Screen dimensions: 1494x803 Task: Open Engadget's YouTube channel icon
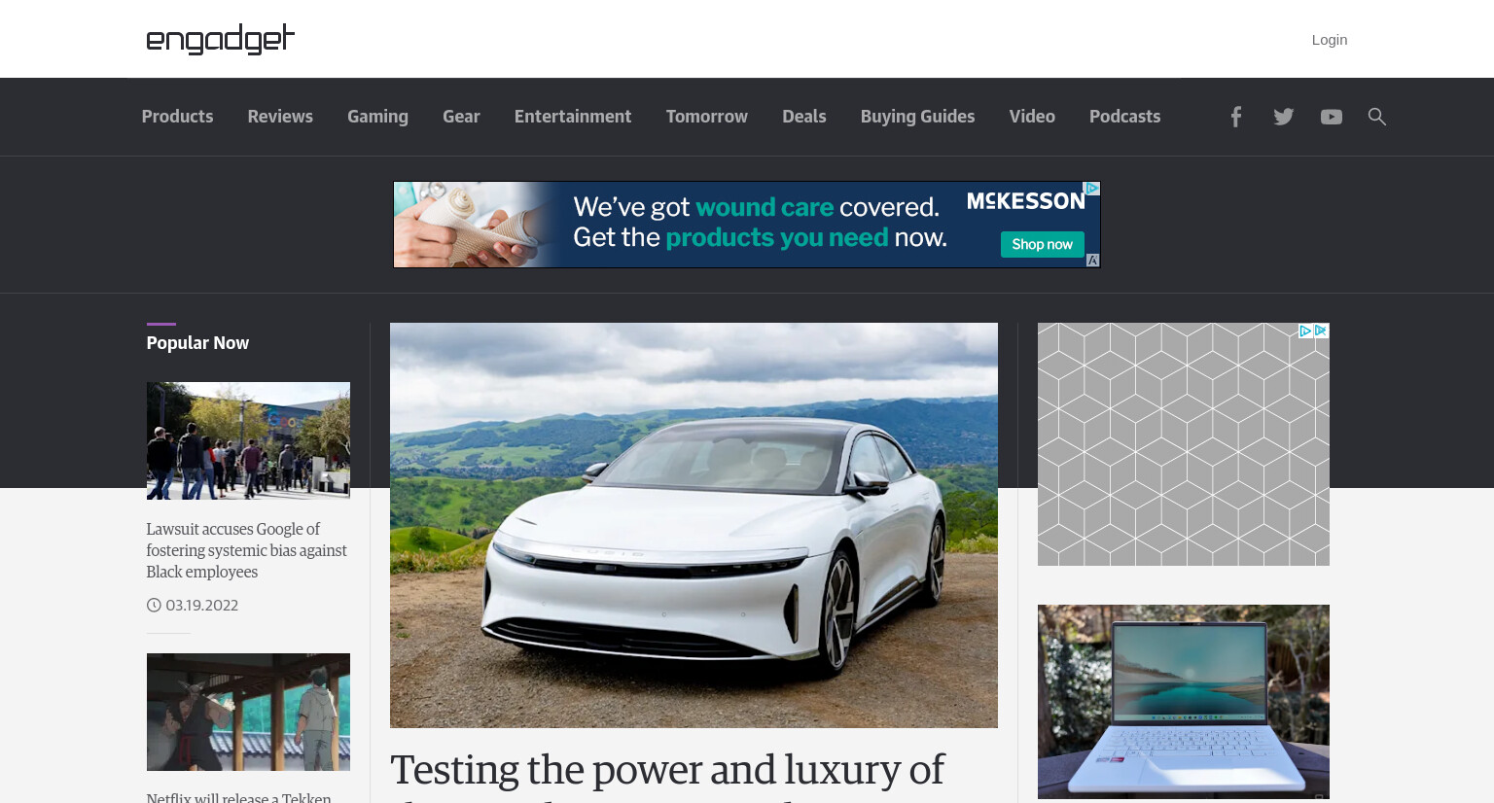click(1332, 117)
